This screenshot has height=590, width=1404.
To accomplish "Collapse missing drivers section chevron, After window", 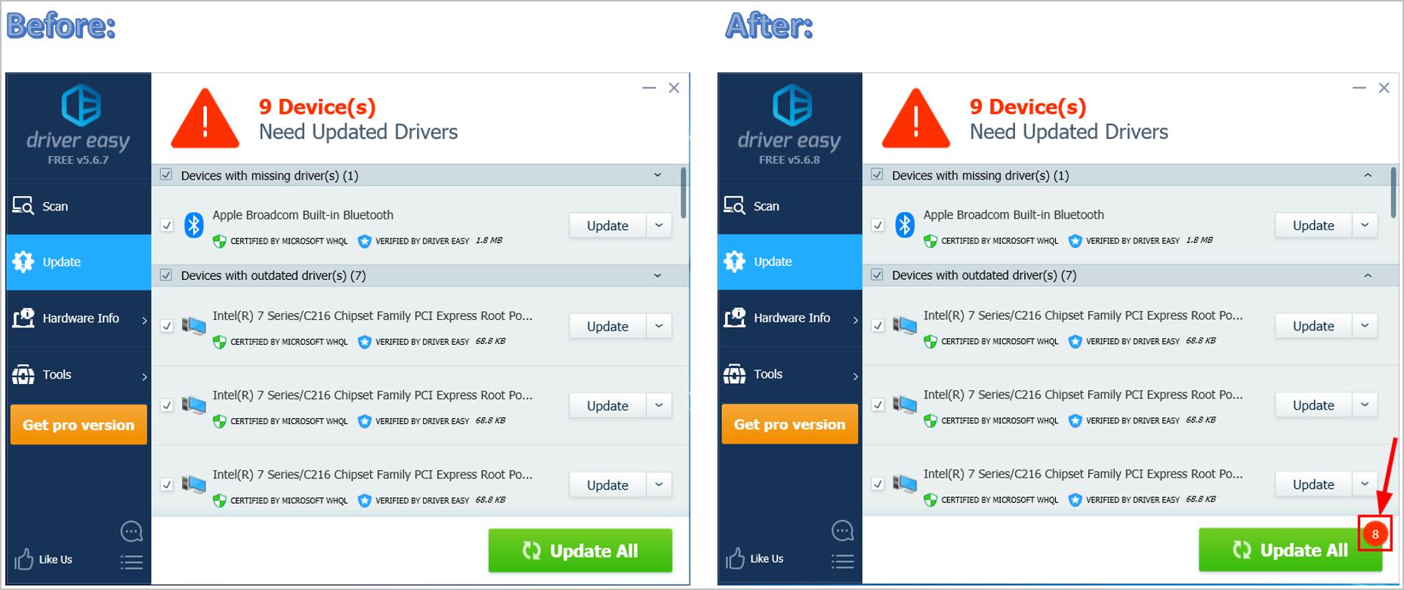I will 1368,175.
